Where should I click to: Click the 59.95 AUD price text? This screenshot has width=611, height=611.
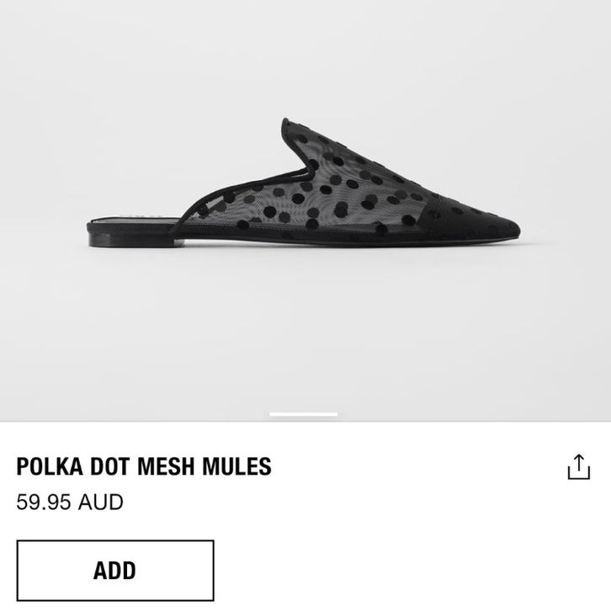(x=70, y=502)
